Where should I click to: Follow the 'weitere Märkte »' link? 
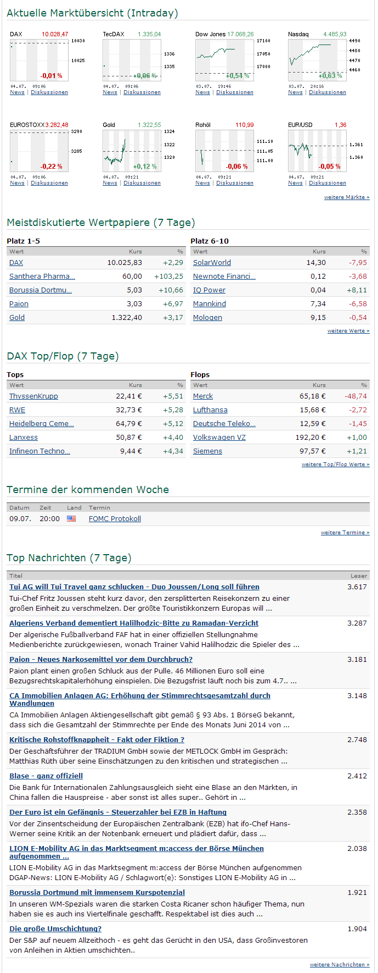(347, 197)
